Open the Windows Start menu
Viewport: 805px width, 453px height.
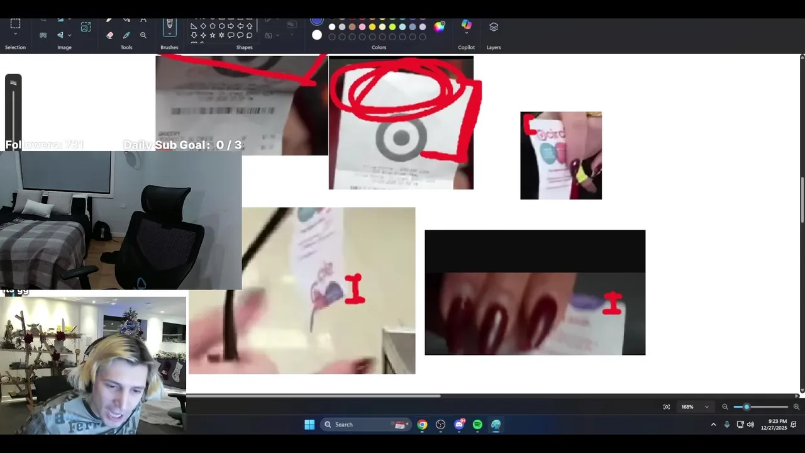(x=309, y=425)
